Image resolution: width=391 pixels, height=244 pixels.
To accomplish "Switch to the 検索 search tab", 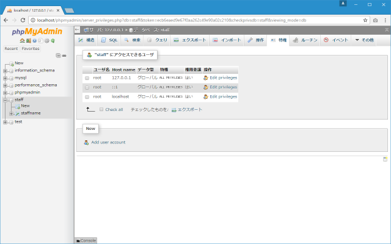I will pyautogui.click(x=133, y=40).
